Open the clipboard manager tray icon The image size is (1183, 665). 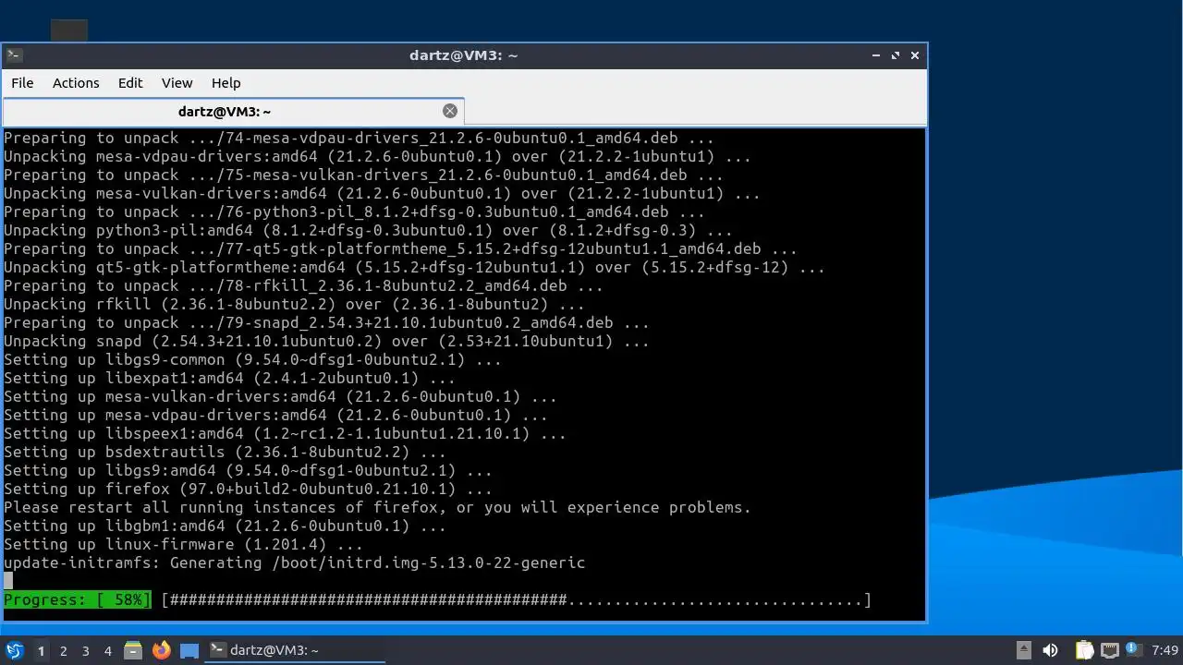[x=1084, y=650]
